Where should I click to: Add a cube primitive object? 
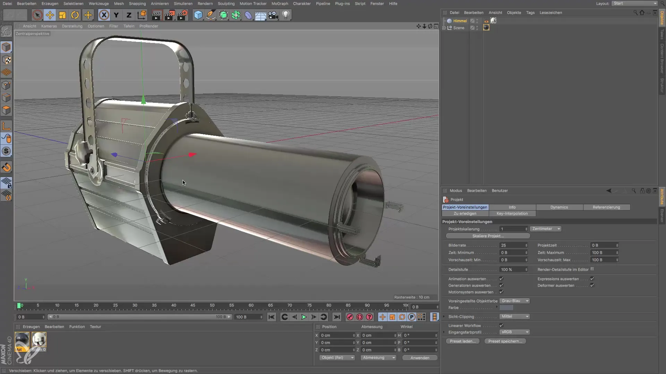point(198,15)
